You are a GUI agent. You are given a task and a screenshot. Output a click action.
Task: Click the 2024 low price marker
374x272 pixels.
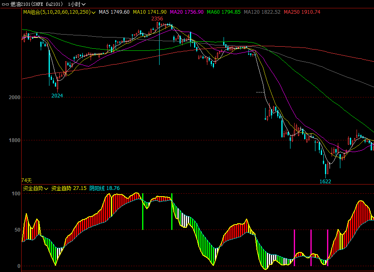(x=57, y=96)
